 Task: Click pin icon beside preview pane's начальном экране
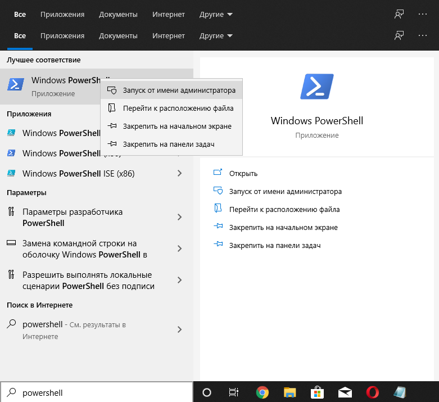[x=218, y=226]
